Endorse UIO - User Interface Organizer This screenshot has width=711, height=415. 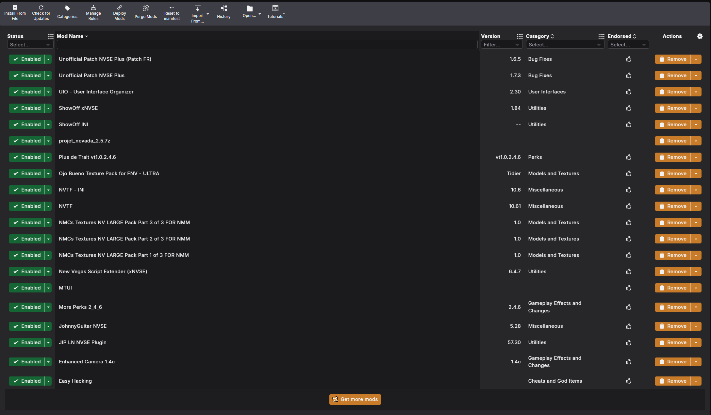[629, 92]
